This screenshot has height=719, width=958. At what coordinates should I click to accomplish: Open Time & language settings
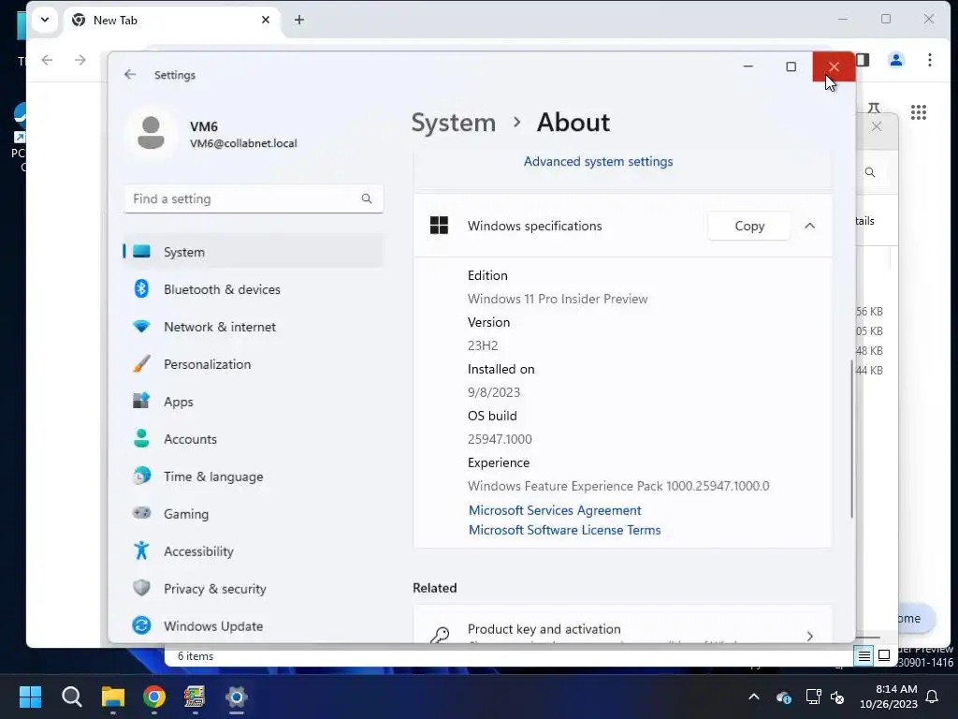tap(253, 477)
